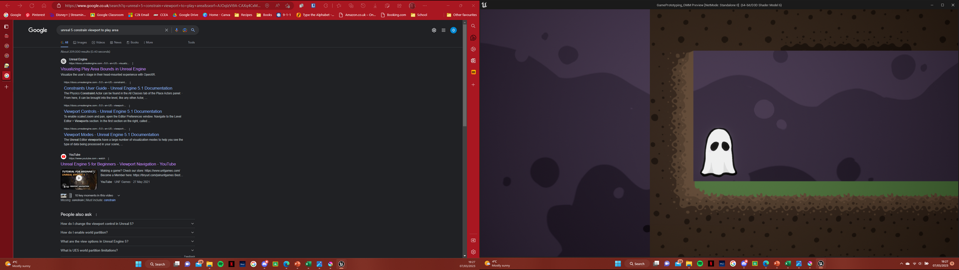The image size is (959, 270).
Task: Expand "How do I enable world partition?"
Action: coord(127,233)
